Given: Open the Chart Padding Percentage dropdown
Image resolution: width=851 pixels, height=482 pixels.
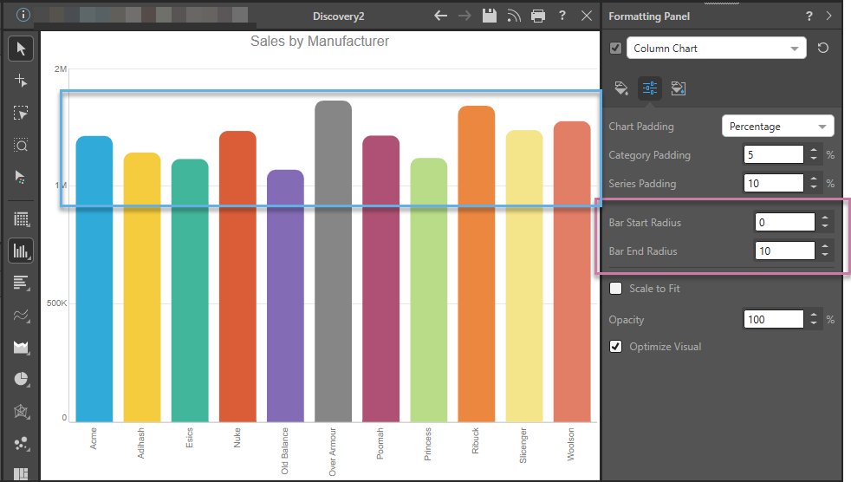Looking at the screenshot, I should click(777, 127).
